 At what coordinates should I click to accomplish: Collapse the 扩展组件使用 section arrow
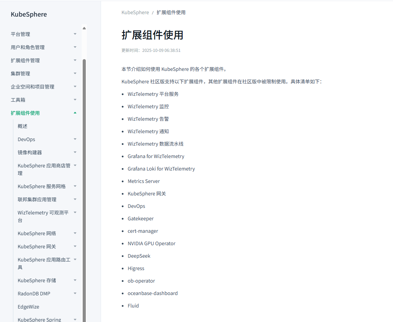[x=75, y=113]
